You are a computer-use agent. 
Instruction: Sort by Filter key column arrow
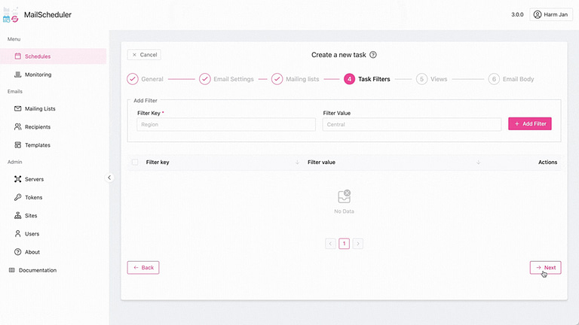click(x=297, y=162)
